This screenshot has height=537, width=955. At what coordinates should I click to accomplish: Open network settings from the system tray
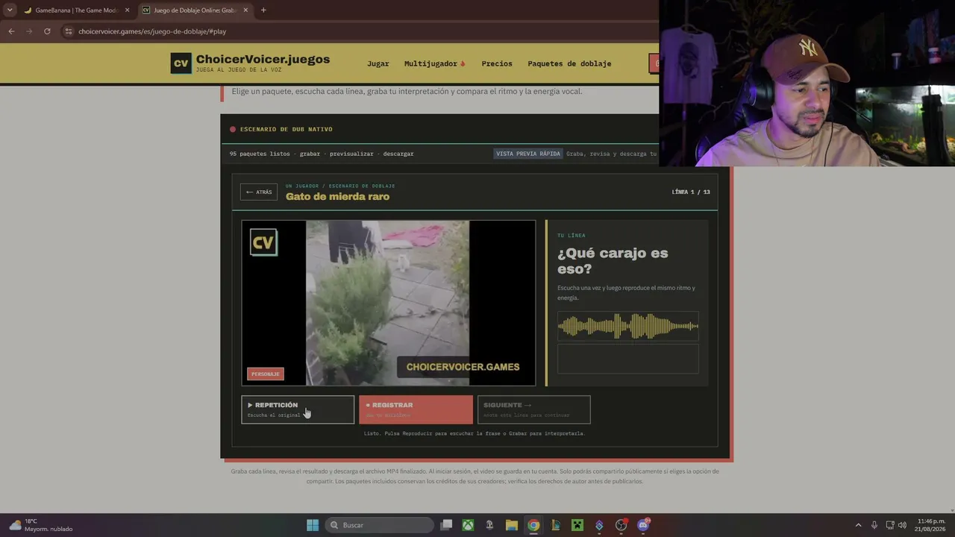(x=890, y=525)
